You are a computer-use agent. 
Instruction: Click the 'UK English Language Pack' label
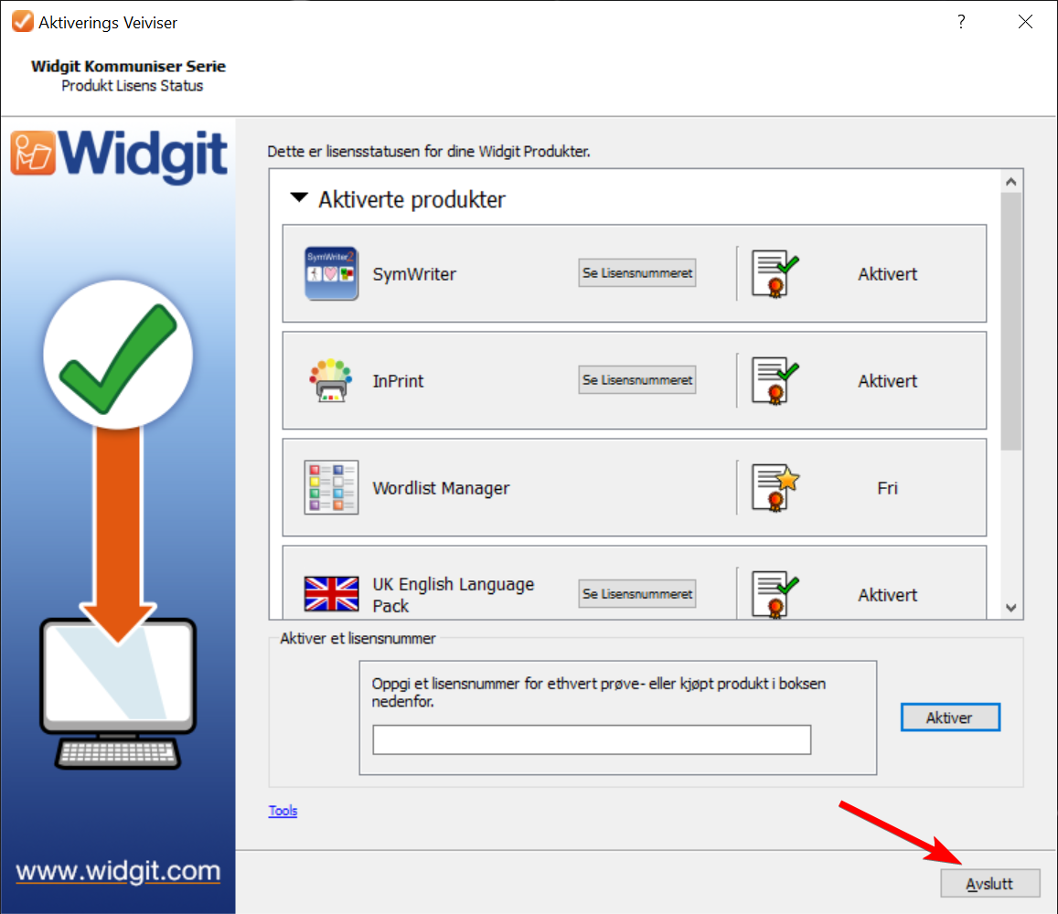pyautogui.click(x=454, y=595)
